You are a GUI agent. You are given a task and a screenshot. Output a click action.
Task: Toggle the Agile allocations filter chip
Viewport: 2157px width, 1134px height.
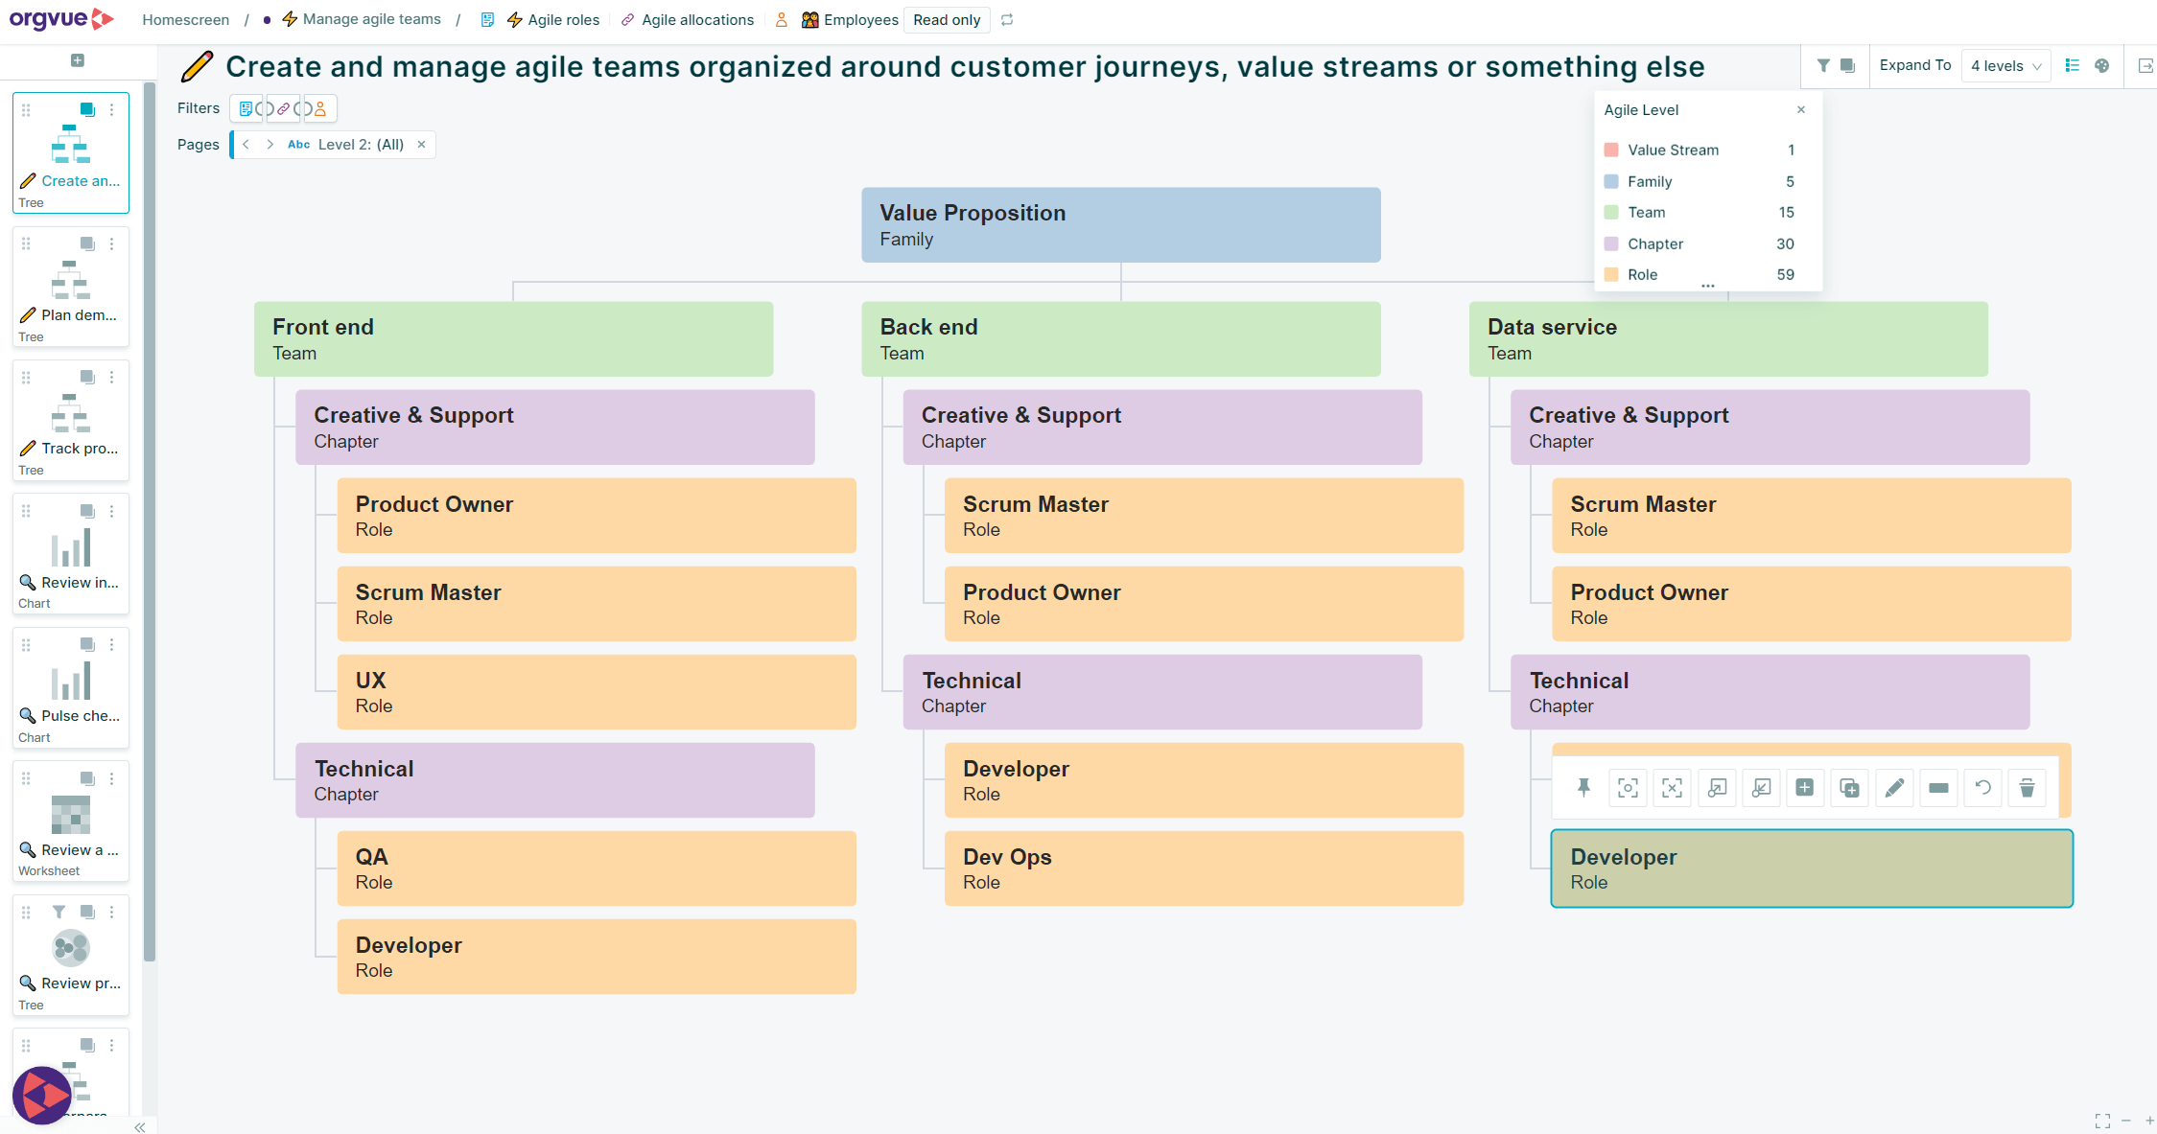point(284,108)
